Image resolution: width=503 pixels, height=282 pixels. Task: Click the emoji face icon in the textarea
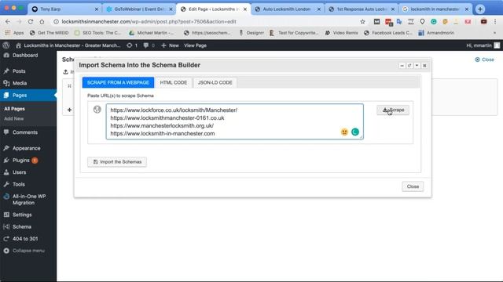(x=344, y=132)
